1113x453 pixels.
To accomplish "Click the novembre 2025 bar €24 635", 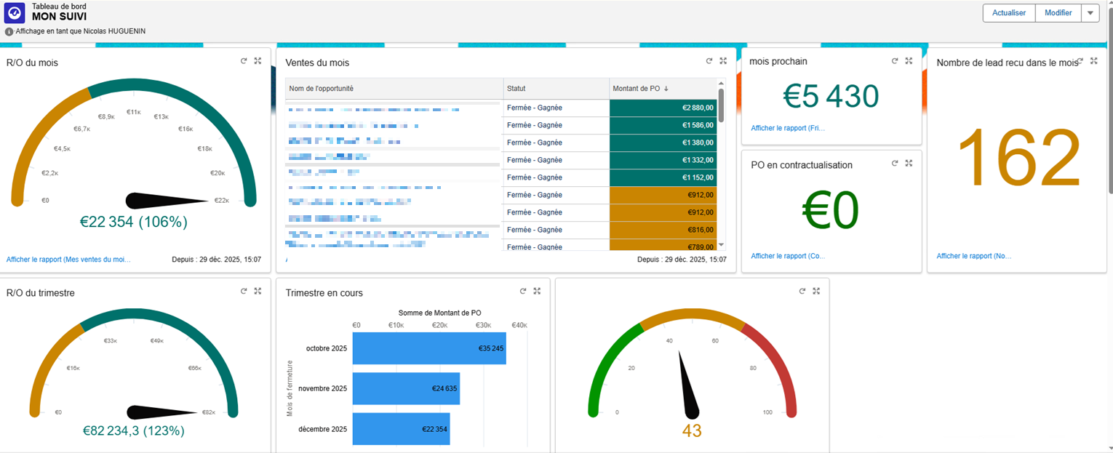I will (x=406, y=388).
